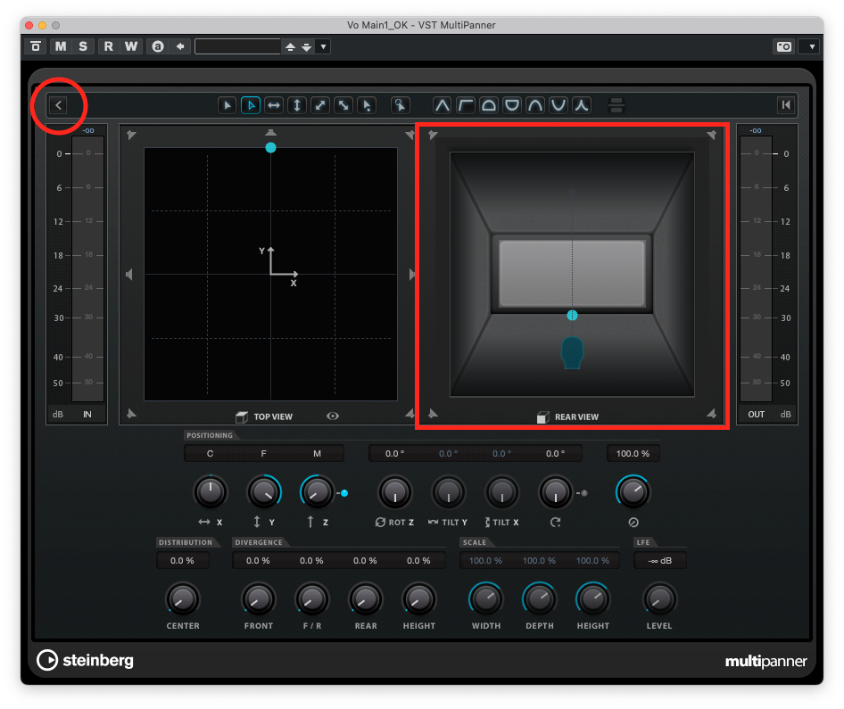The height and width of the screenshot is (709, 844).
Task: Click the ROT Z knob
Action: coord(394,491)
